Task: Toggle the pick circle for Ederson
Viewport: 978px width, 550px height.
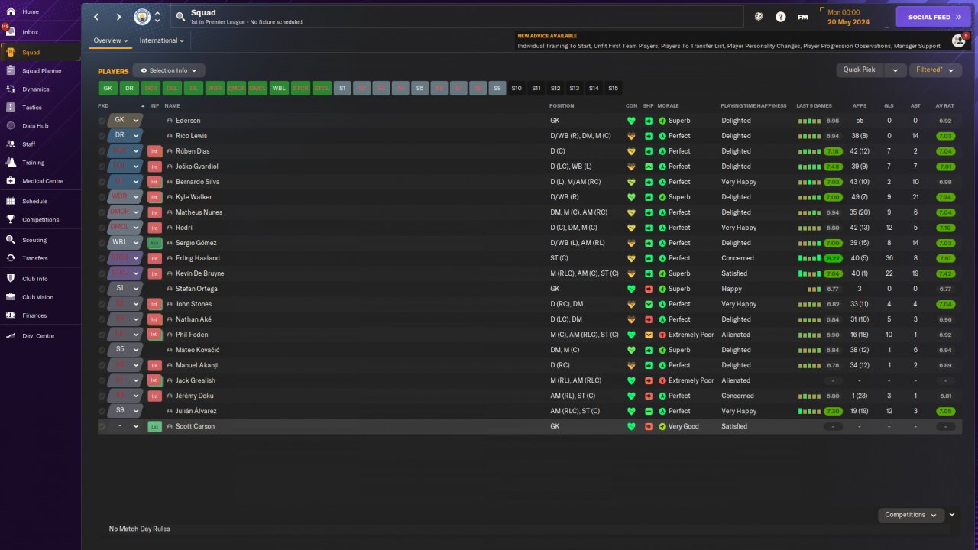Action: (102, 121)
